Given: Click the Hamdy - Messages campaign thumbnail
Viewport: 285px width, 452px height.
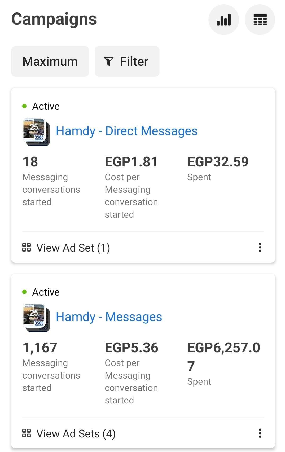Looking at the screenshot, I should click(x=36, y=318).
